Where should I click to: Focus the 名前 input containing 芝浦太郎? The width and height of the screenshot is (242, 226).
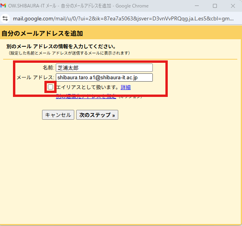[x=104, y=68]
